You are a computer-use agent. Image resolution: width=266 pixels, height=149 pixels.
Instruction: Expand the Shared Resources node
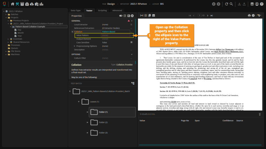(x=8, y=42)
